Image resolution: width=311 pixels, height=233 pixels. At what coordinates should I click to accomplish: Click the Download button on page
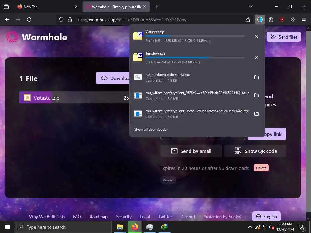pos(113,78)
